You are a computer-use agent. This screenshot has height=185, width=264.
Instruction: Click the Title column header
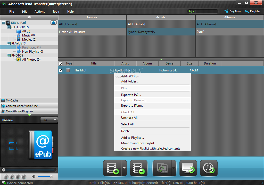click(94, 63)
